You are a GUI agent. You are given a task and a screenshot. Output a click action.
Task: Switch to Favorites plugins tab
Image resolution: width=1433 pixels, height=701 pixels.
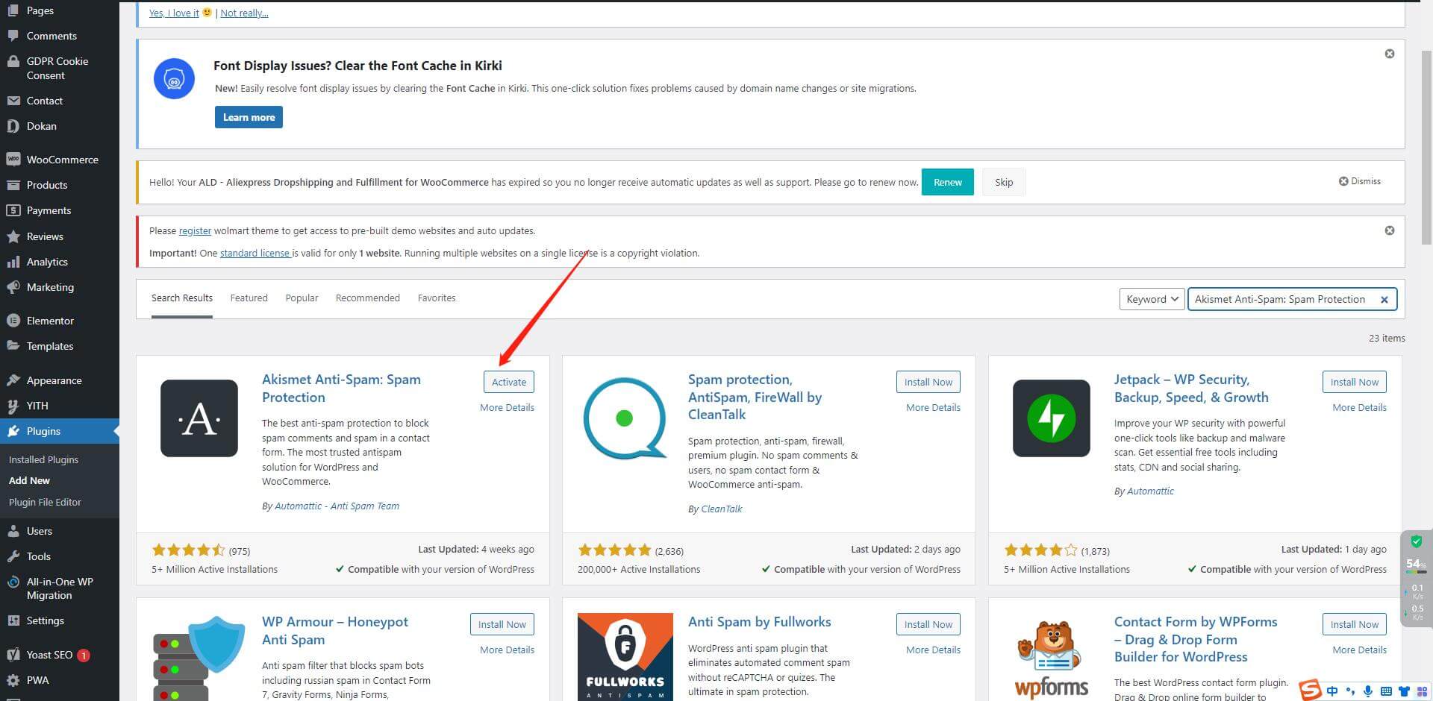point(437,298)
